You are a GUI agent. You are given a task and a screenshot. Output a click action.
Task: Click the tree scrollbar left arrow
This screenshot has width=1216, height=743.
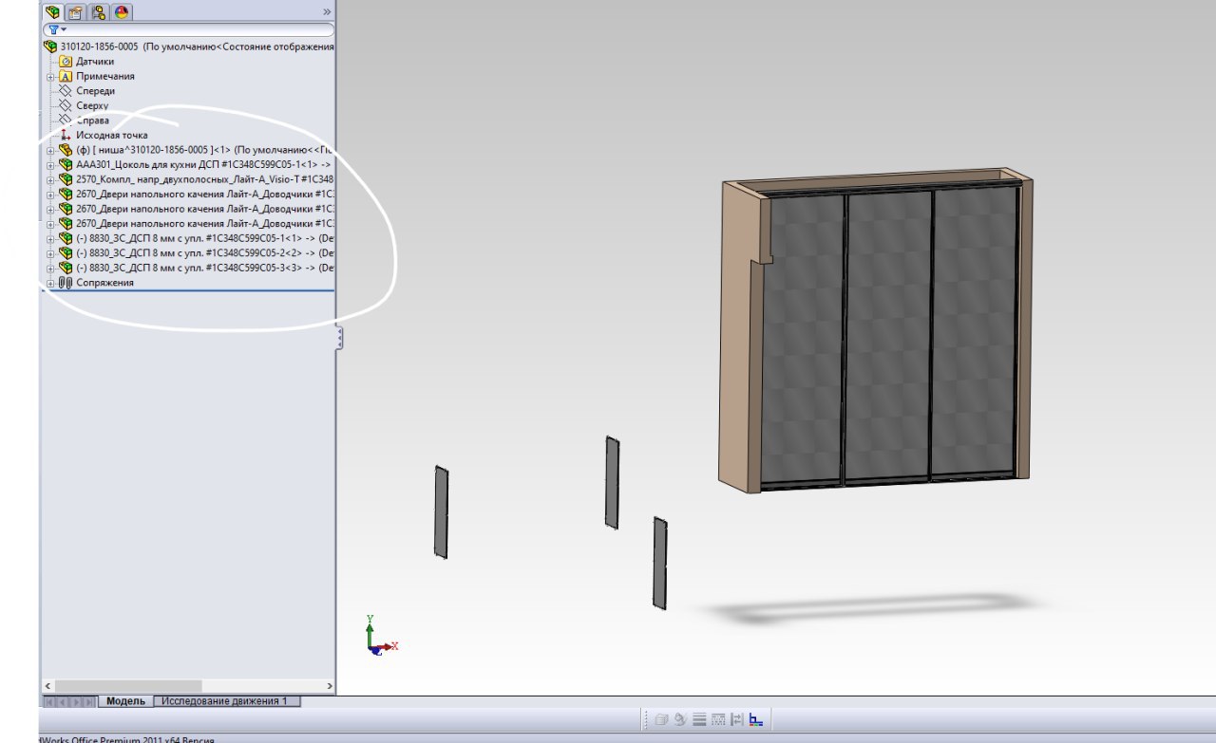click(x=47, y=685)
